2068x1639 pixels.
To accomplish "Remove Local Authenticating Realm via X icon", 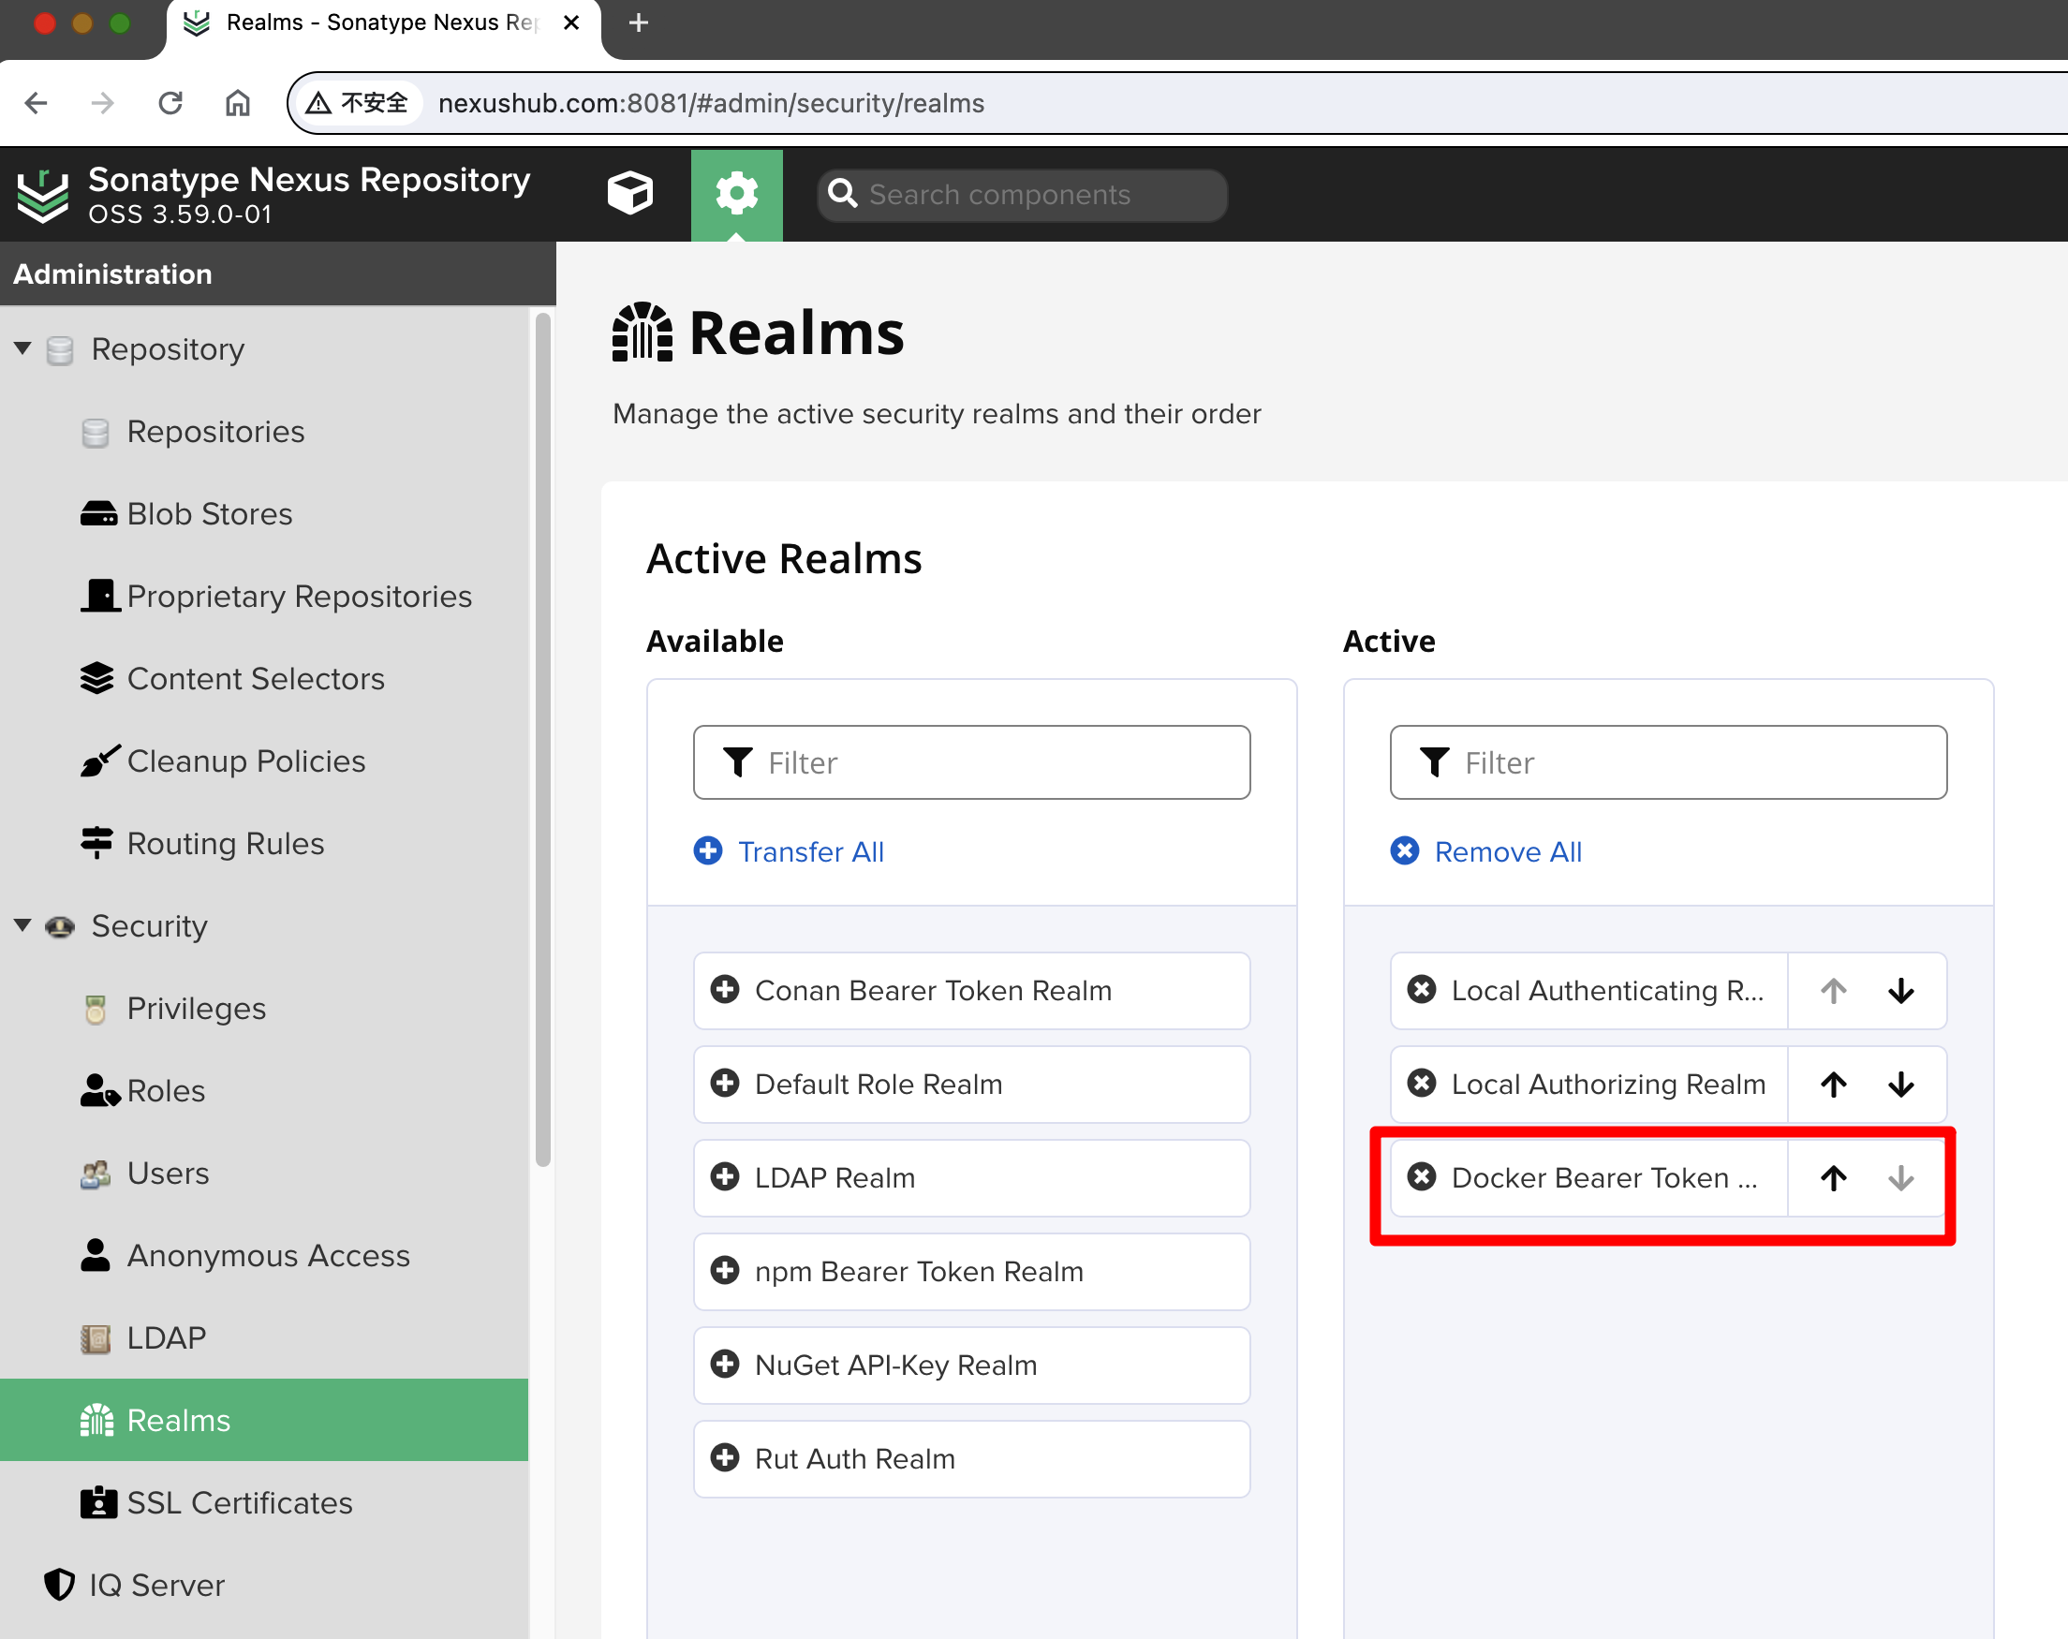I will [x=1422, y=989].
